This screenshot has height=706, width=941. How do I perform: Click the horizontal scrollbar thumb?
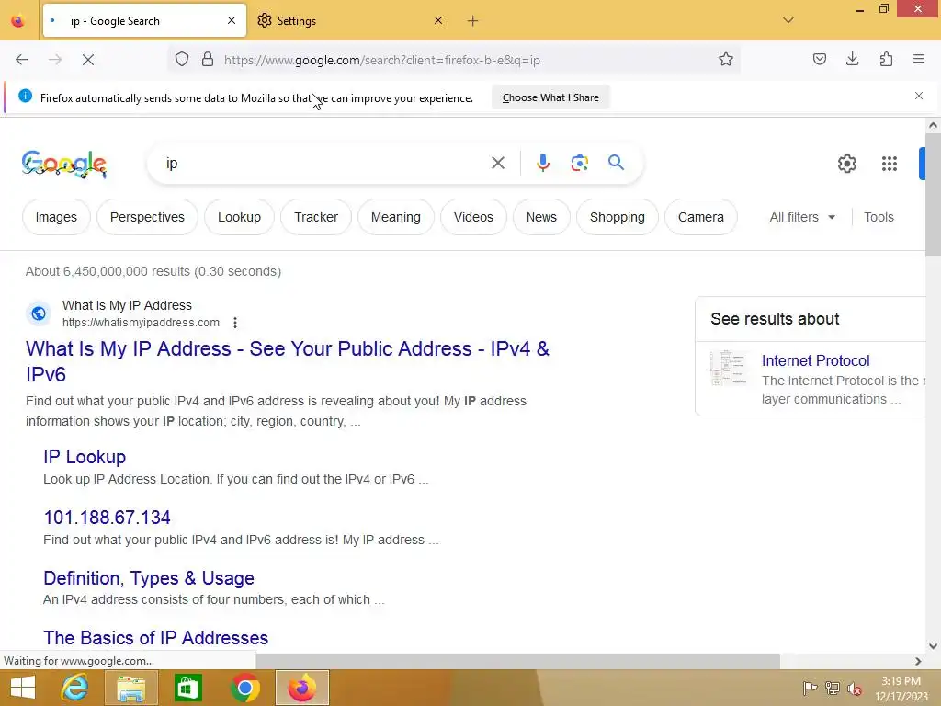coord(518,661)
